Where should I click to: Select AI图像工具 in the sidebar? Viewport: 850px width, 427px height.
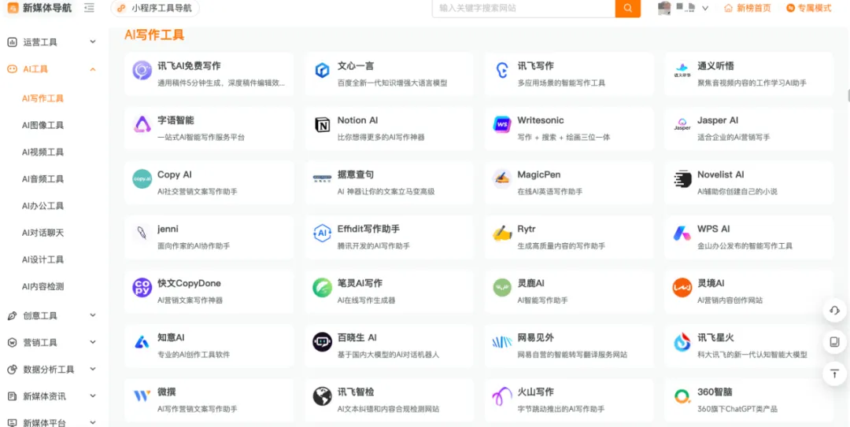(x=43, y=125)
